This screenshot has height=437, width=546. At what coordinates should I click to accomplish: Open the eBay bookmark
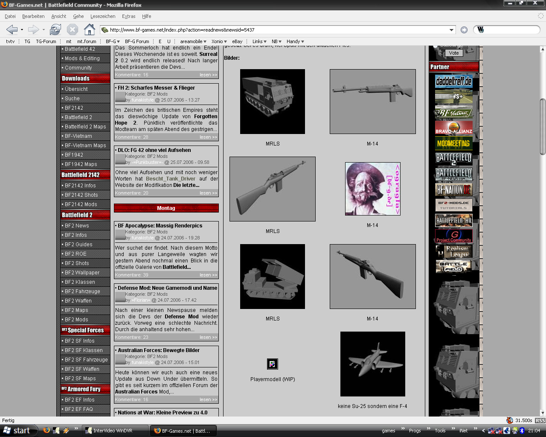click(237, 41)
